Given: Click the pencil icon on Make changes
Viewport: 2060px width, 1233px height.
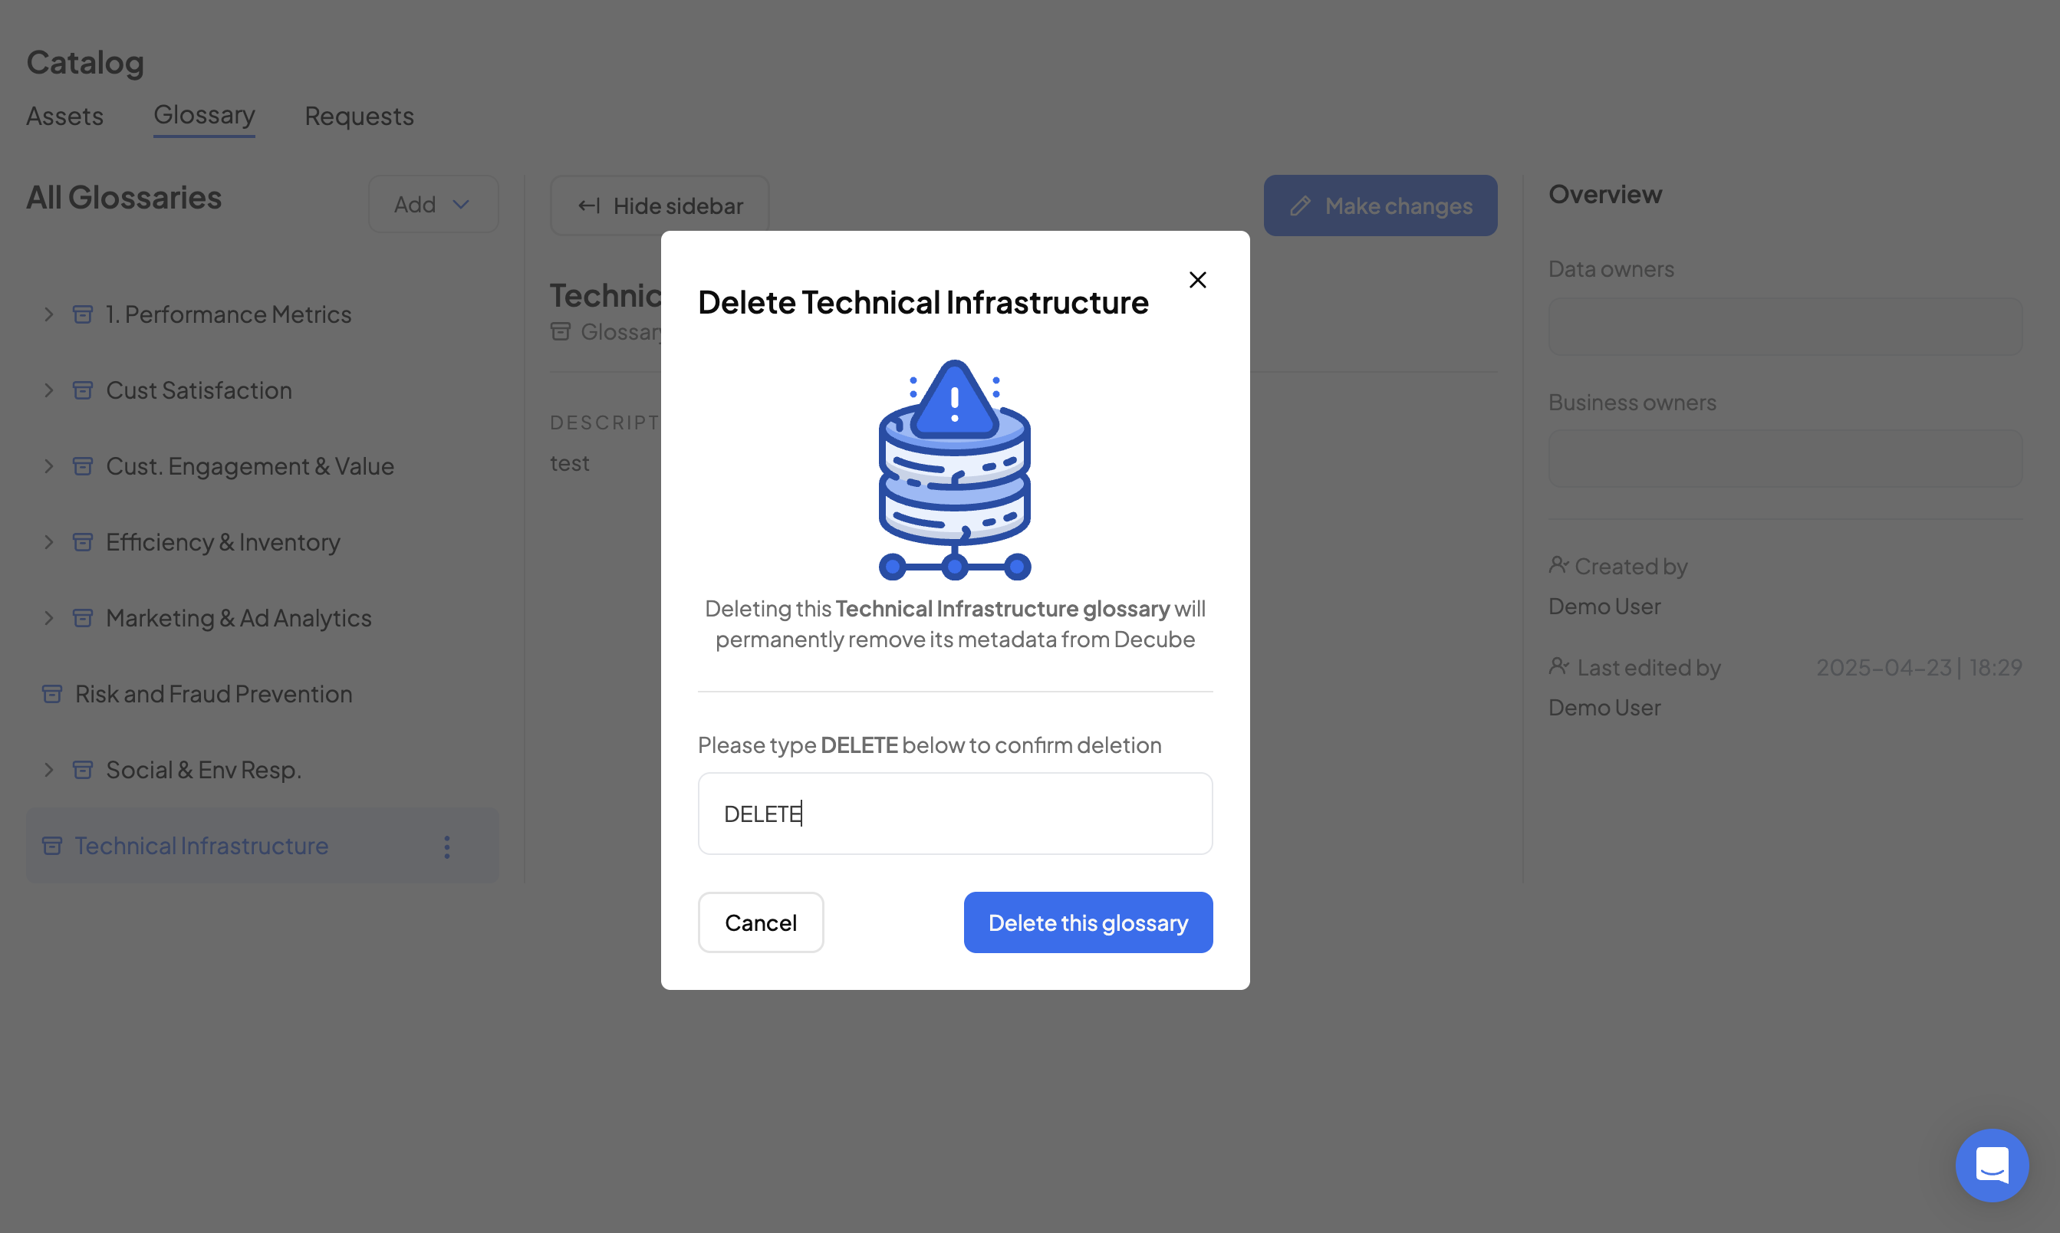Looking at the screenshot, I should pos(1300,206).
